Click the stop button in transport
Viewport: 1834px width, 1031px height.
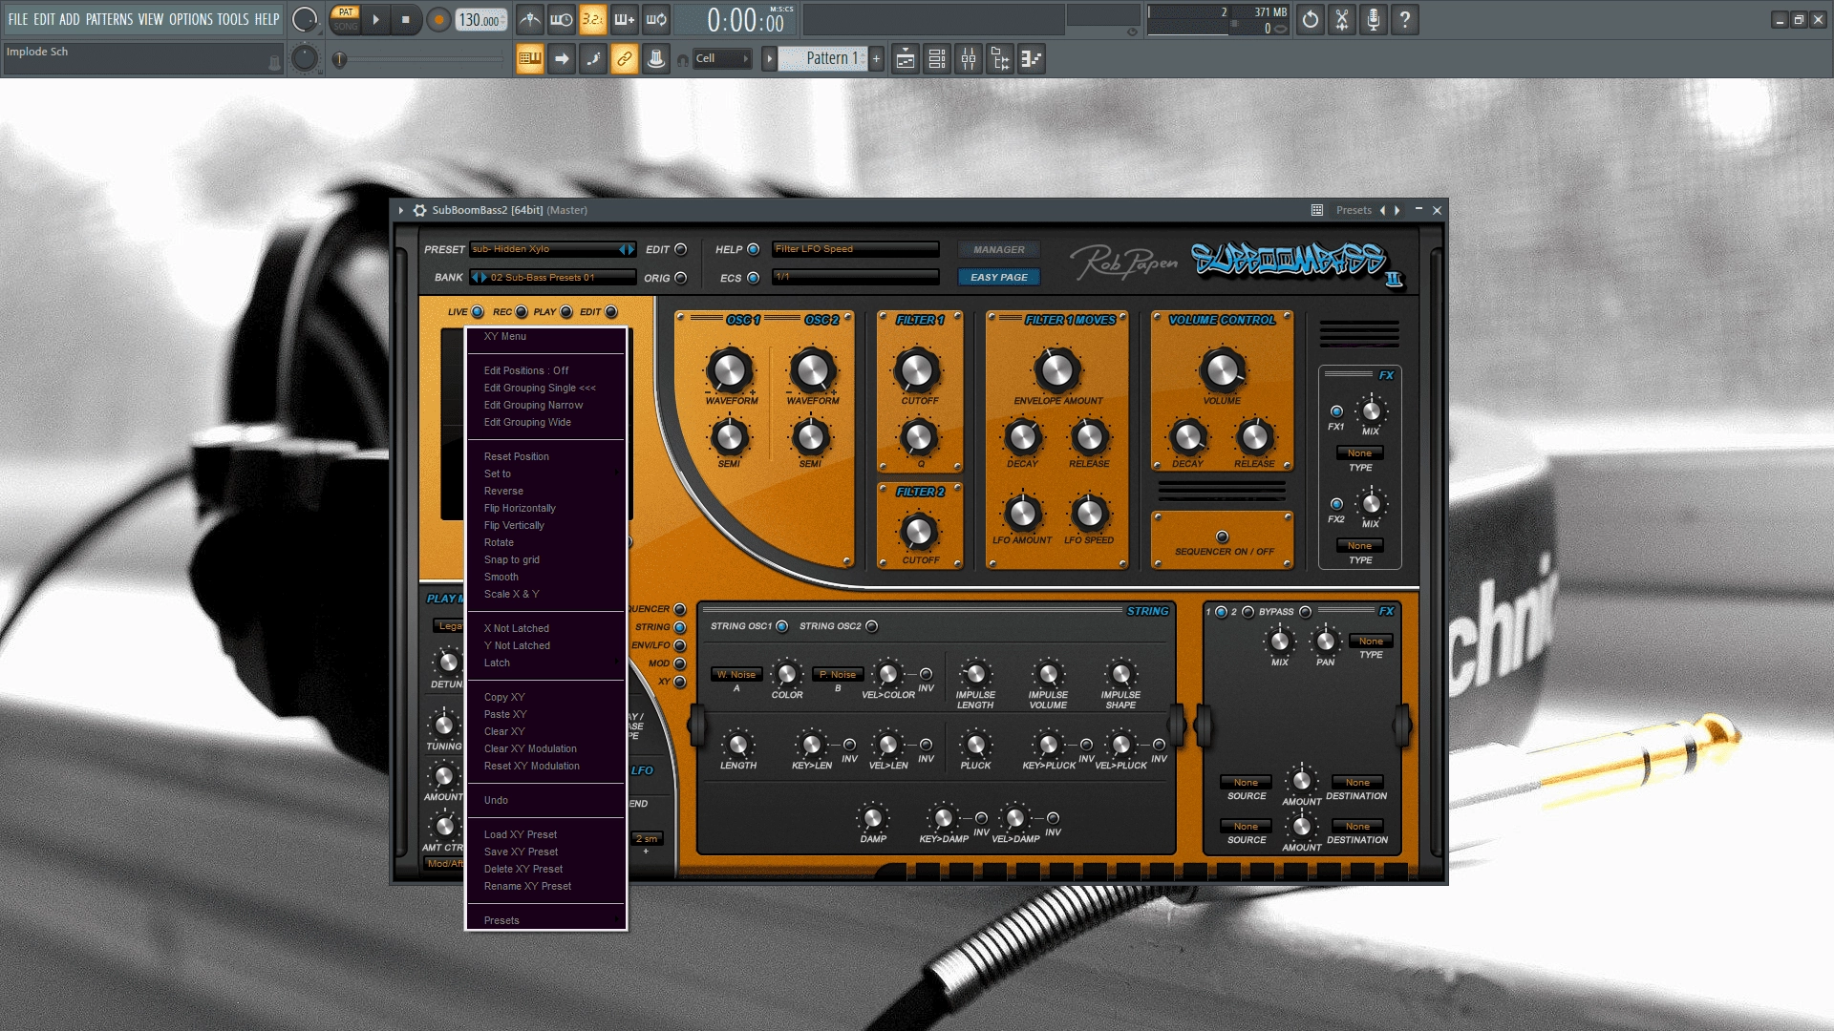406,19
